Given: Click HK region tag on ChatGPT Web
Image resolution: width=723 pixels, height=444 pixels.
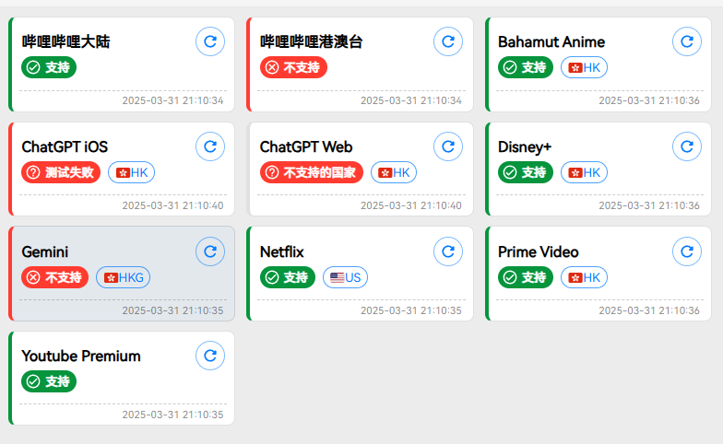Looking at the screenshot, I should [394, 173].
